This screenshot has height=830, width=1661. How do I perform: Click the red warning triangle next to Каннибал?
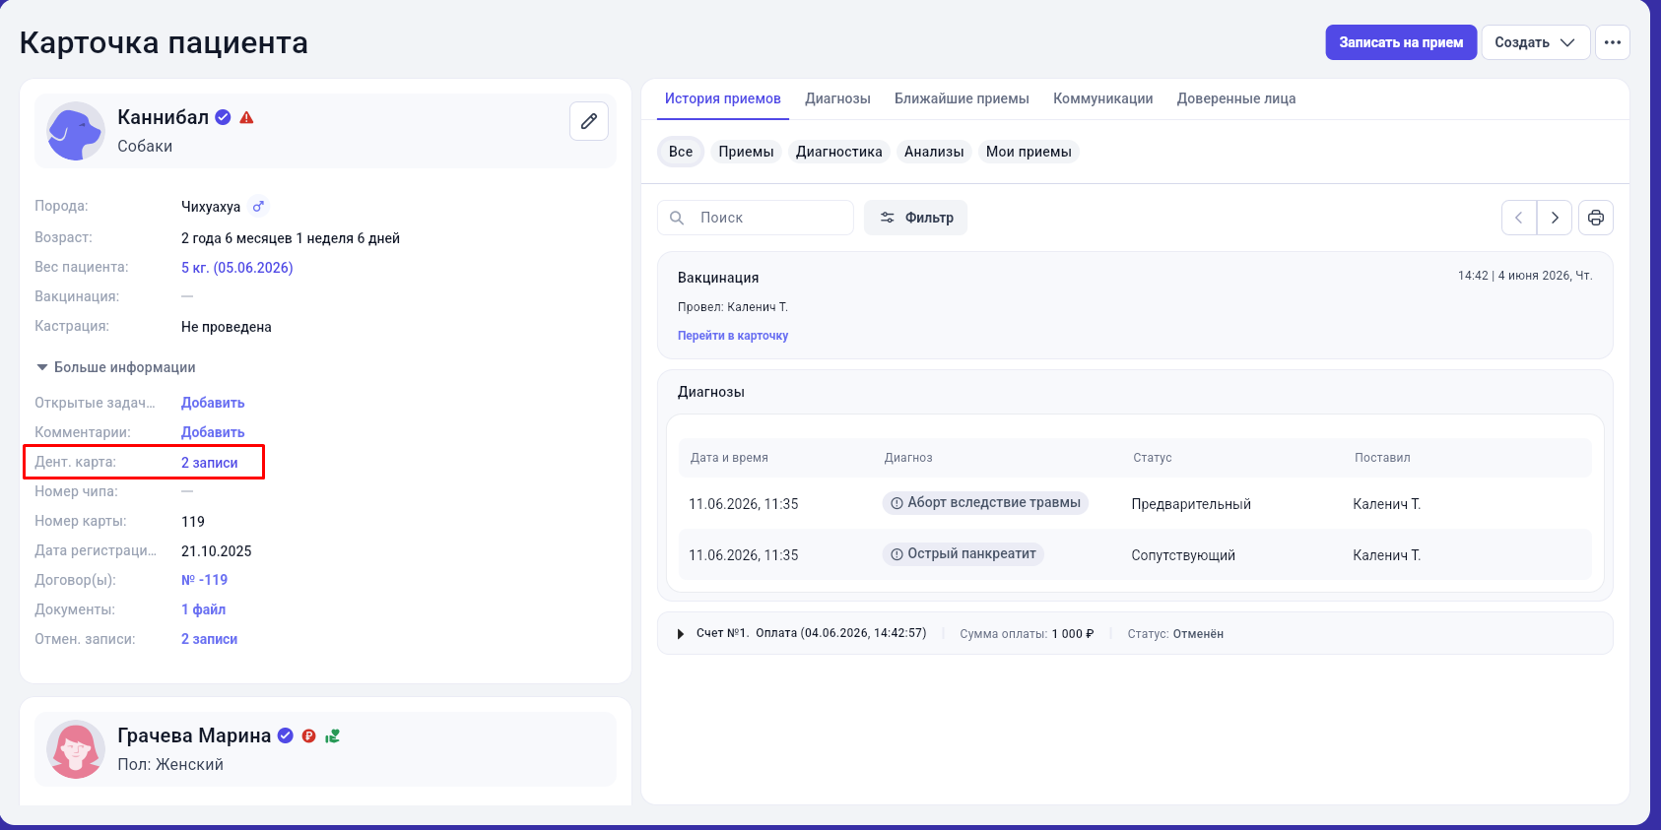click(247, 117)
